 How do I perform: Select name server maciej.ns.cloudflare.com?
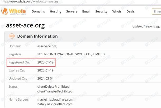pyautogui.click(x=55, y=100)
